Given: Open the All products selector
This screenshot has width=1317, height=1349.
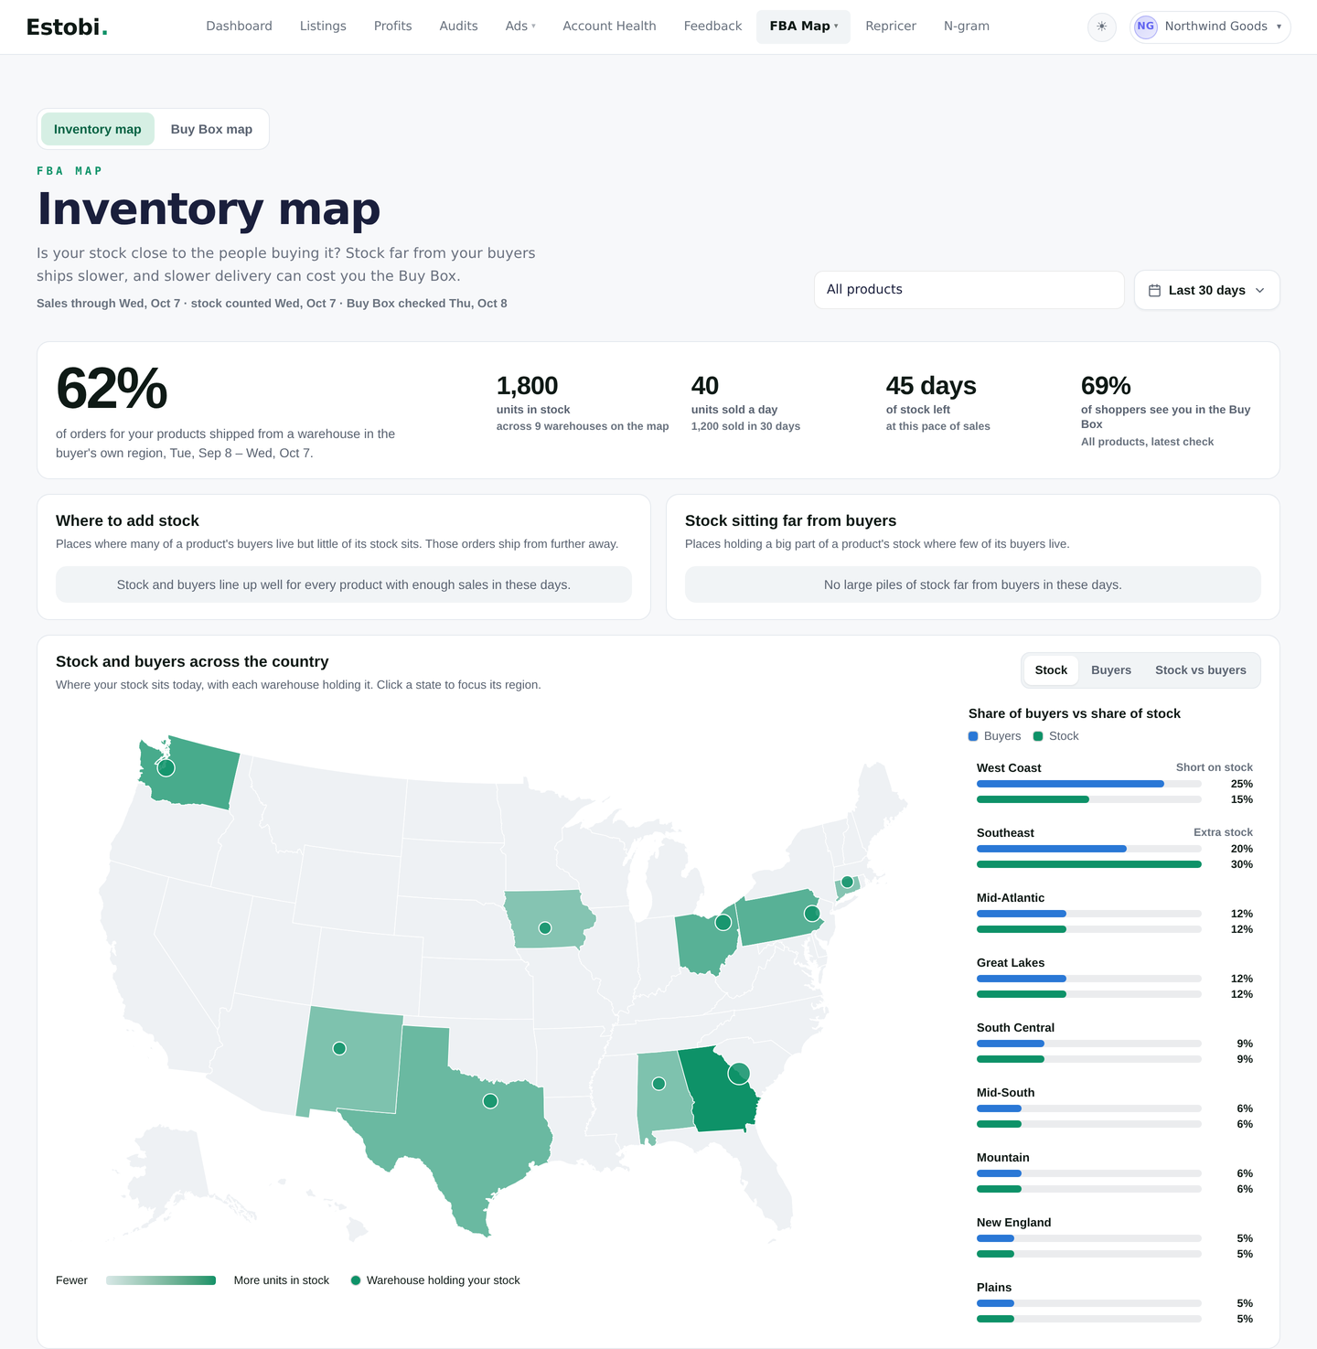Looking at the screenshot, I should [x=969, y=290].
